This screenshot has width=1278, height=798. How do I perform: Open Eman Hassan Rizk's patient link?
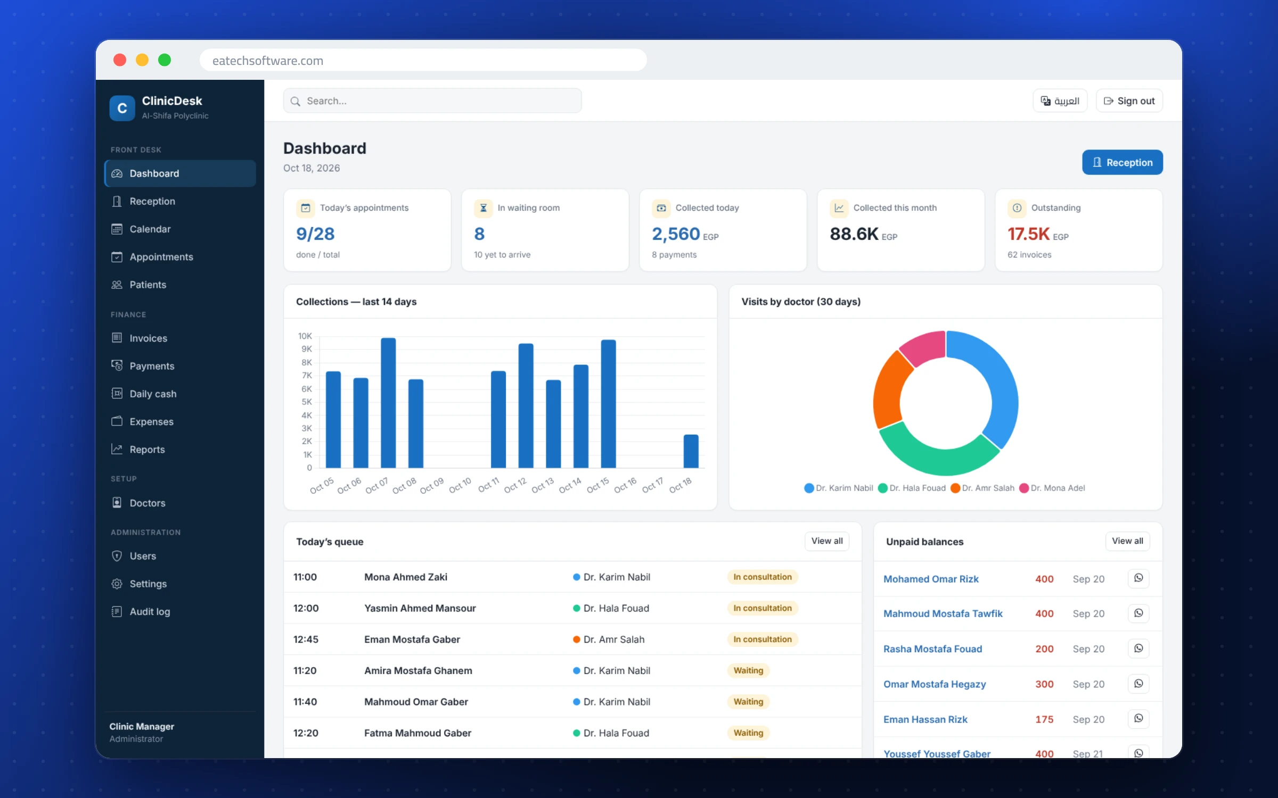pyautogui.click(x=925, y=719)
